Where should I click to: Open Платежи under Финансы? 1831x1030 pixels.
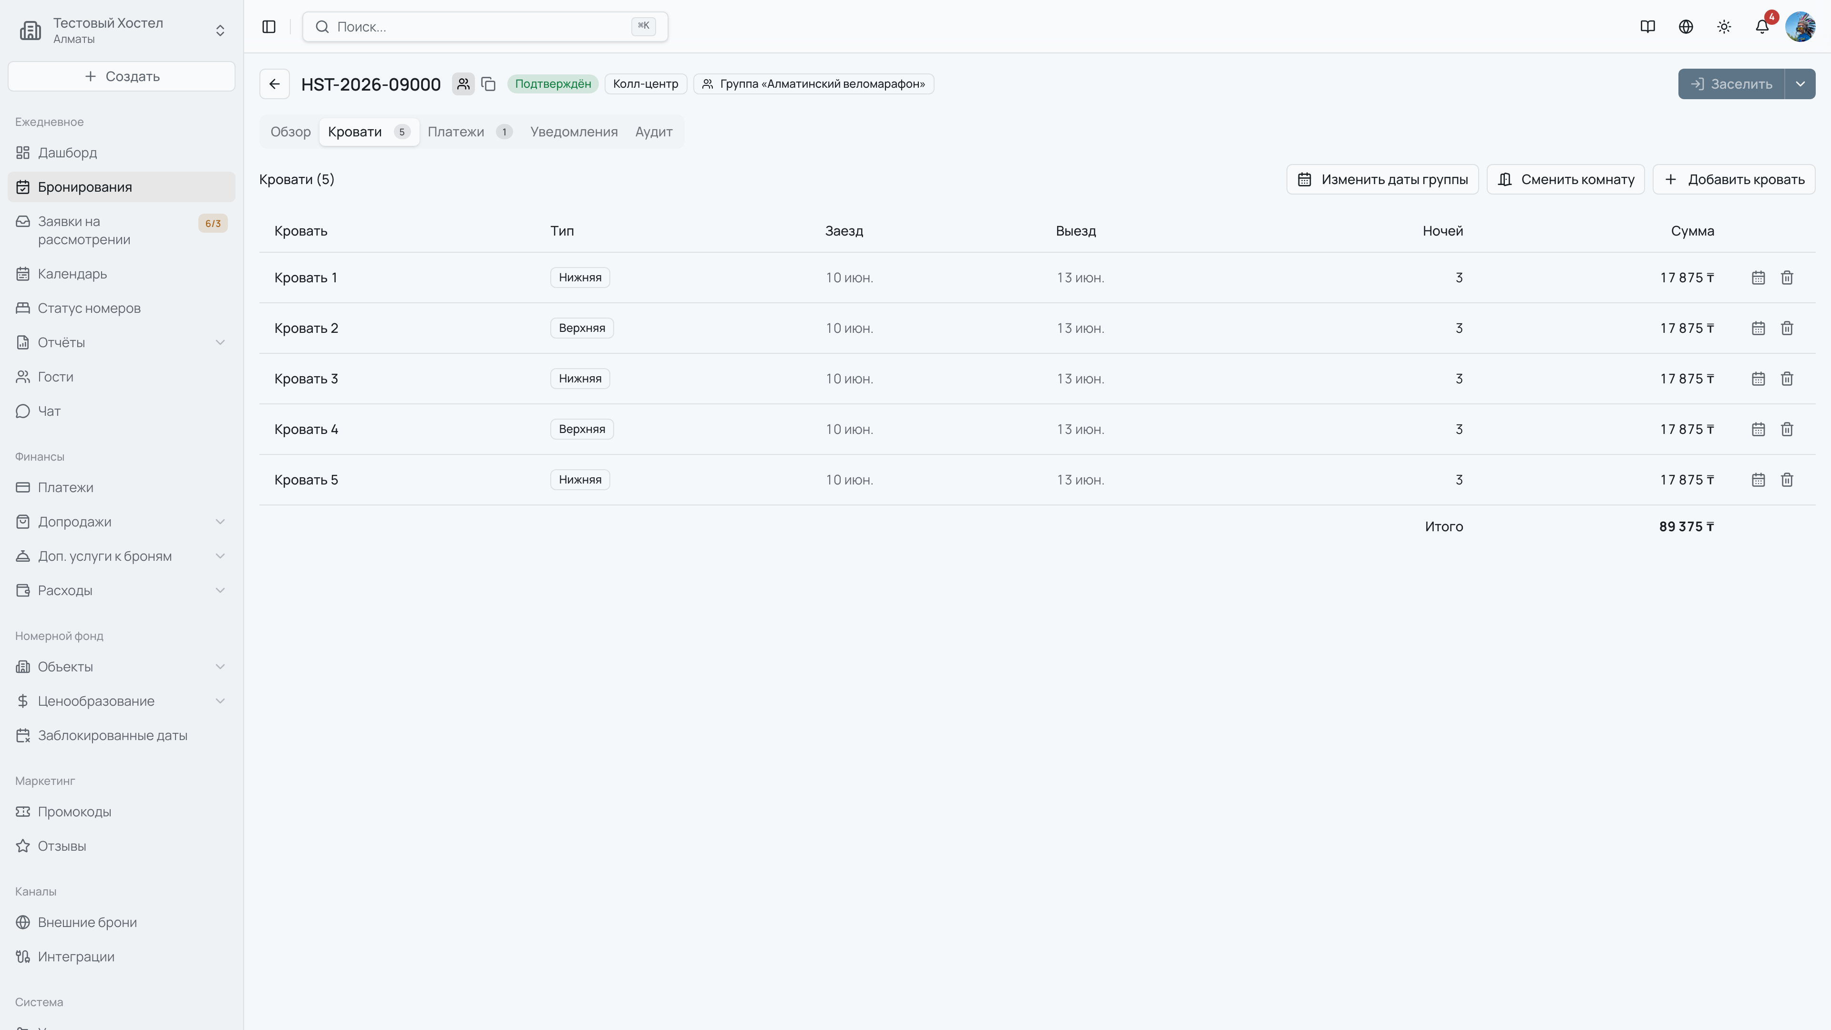point(122,488)
